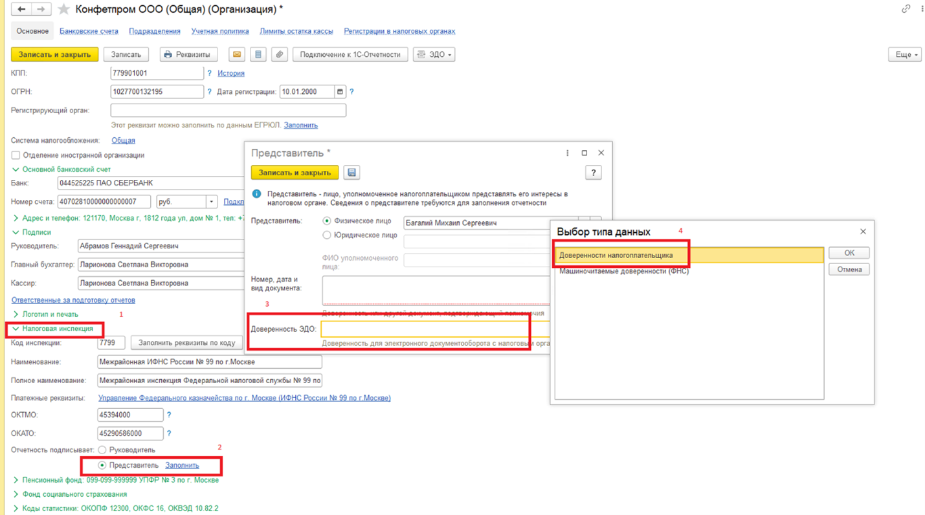Click the Доверенность ЭДО input field
Screen dimensions: 925x515
(x=435, y=329)
